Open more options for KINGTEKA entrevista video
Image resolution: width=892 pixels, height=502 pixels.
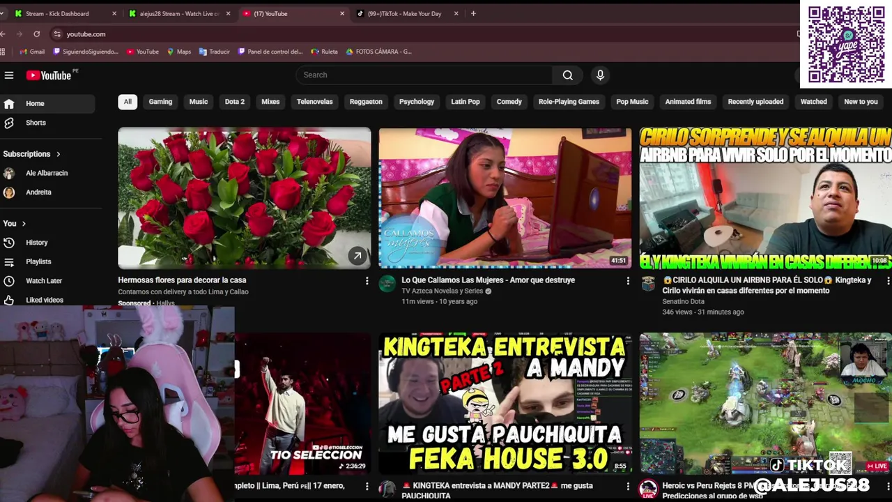pyautogui.click(x=628, y=487)
